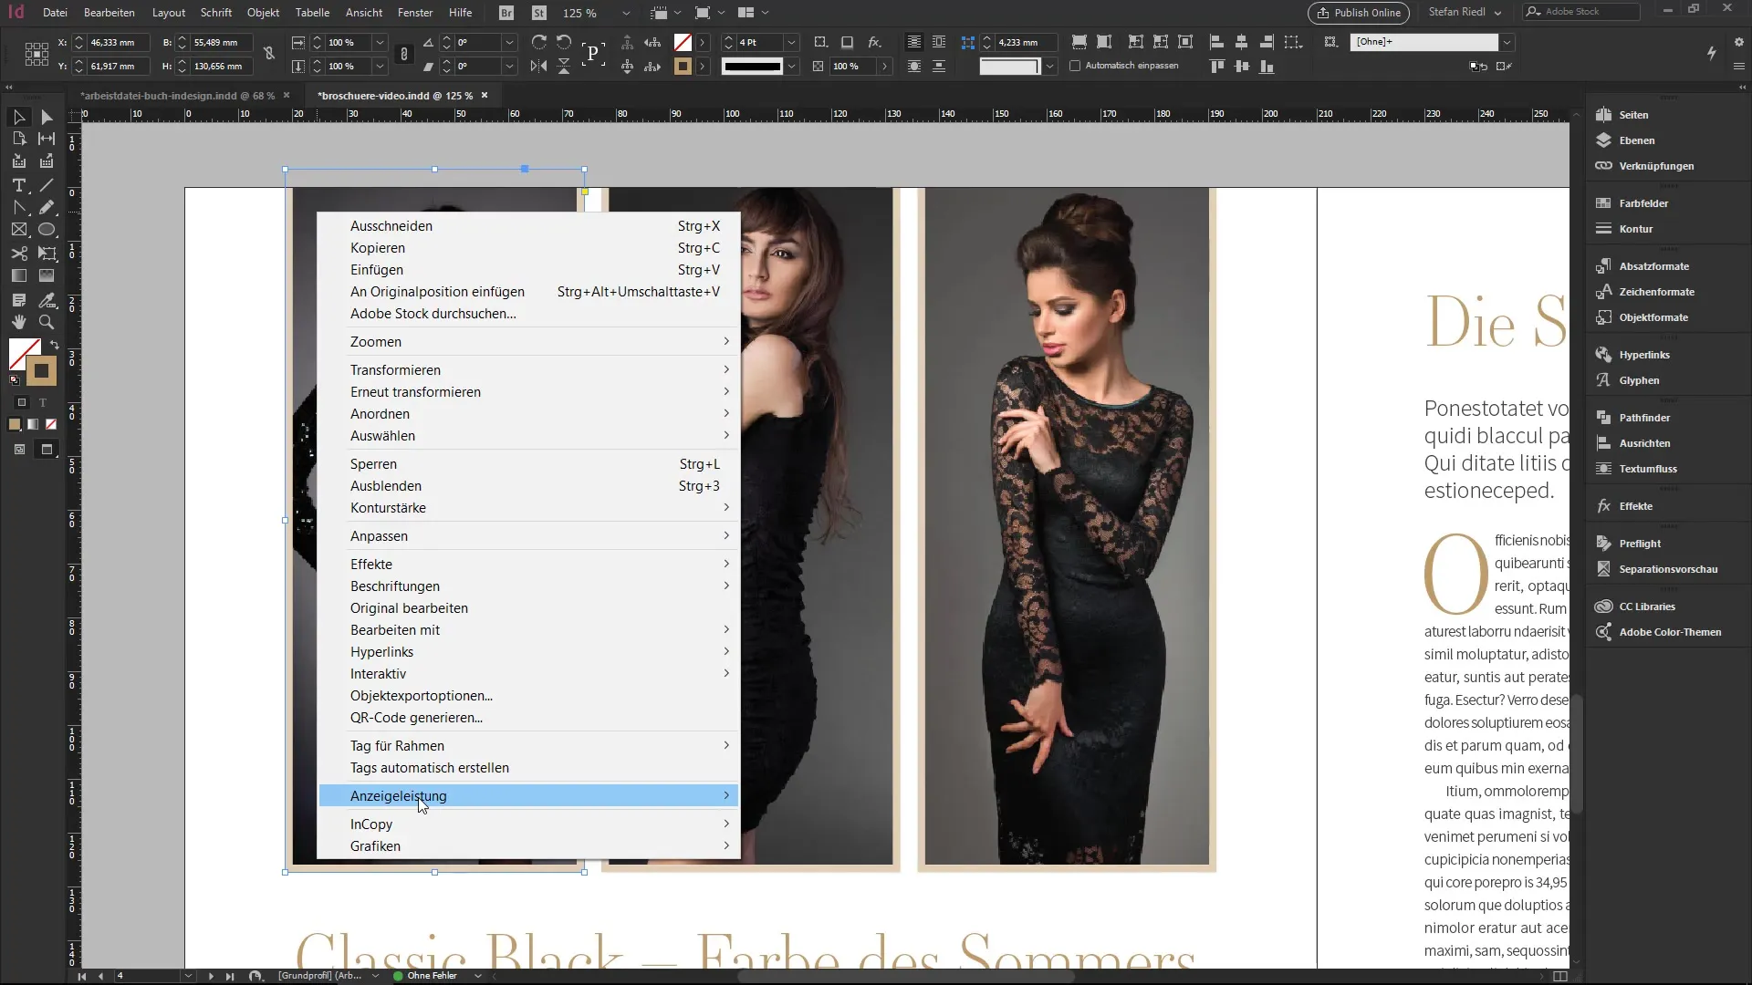The height and width of the screenshot is (985, 1752).
Task: Open the stroke style dropdown
Action: tap(791, 66)
